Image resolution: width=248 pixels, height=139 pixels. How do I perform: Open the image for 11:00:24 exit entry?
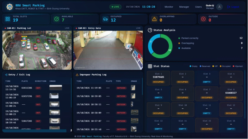54,104
